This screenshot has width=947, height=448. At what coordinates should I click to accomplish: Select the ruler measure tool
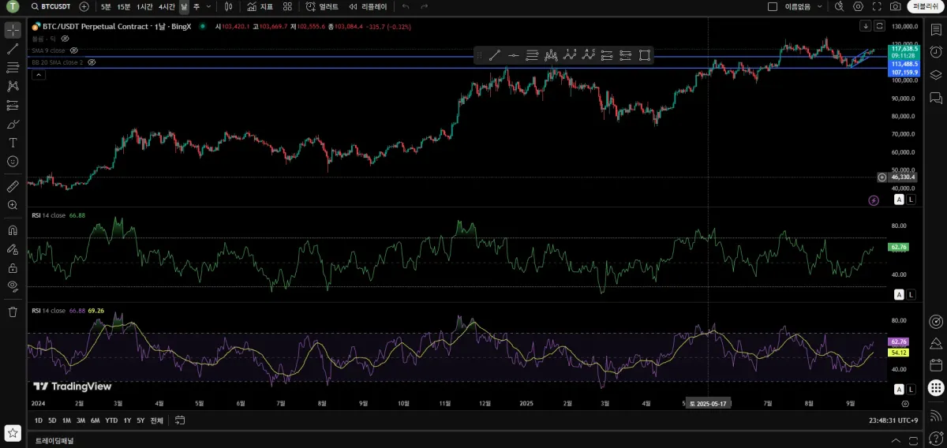coord(13,187)
